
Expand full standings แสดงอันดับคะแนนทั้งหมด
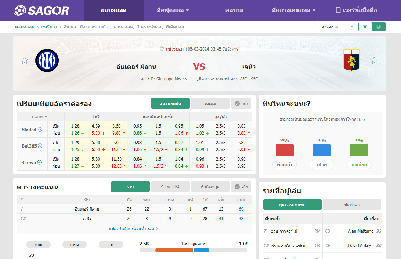pos(133,229)
